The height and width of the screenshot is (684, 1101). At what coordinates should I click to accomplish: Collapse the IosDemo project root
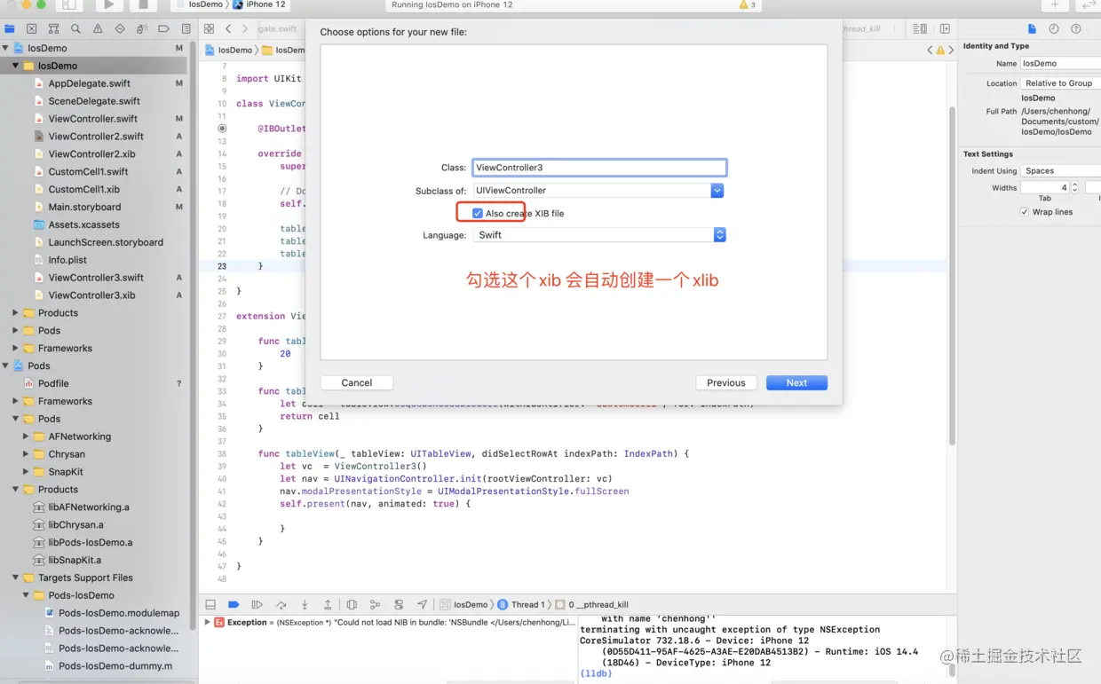coord(6,48)
